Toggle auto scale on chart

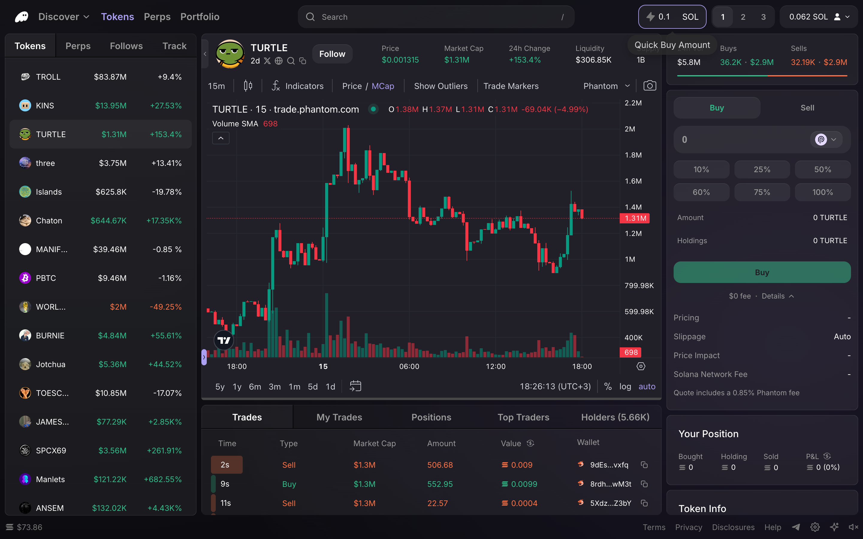(x=647, y=386)
